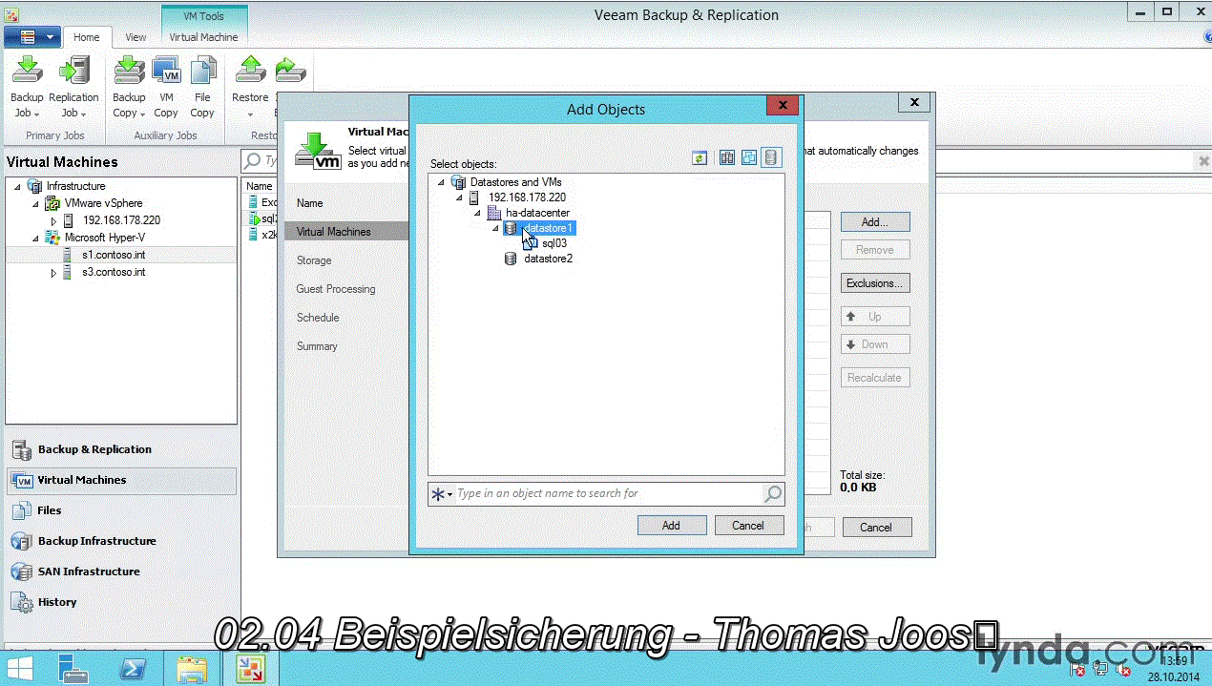Collapse the 192.168.178.220 node in Add Objects
Image resolution: width=1212 pixels, height=686 pixels.
459,197
